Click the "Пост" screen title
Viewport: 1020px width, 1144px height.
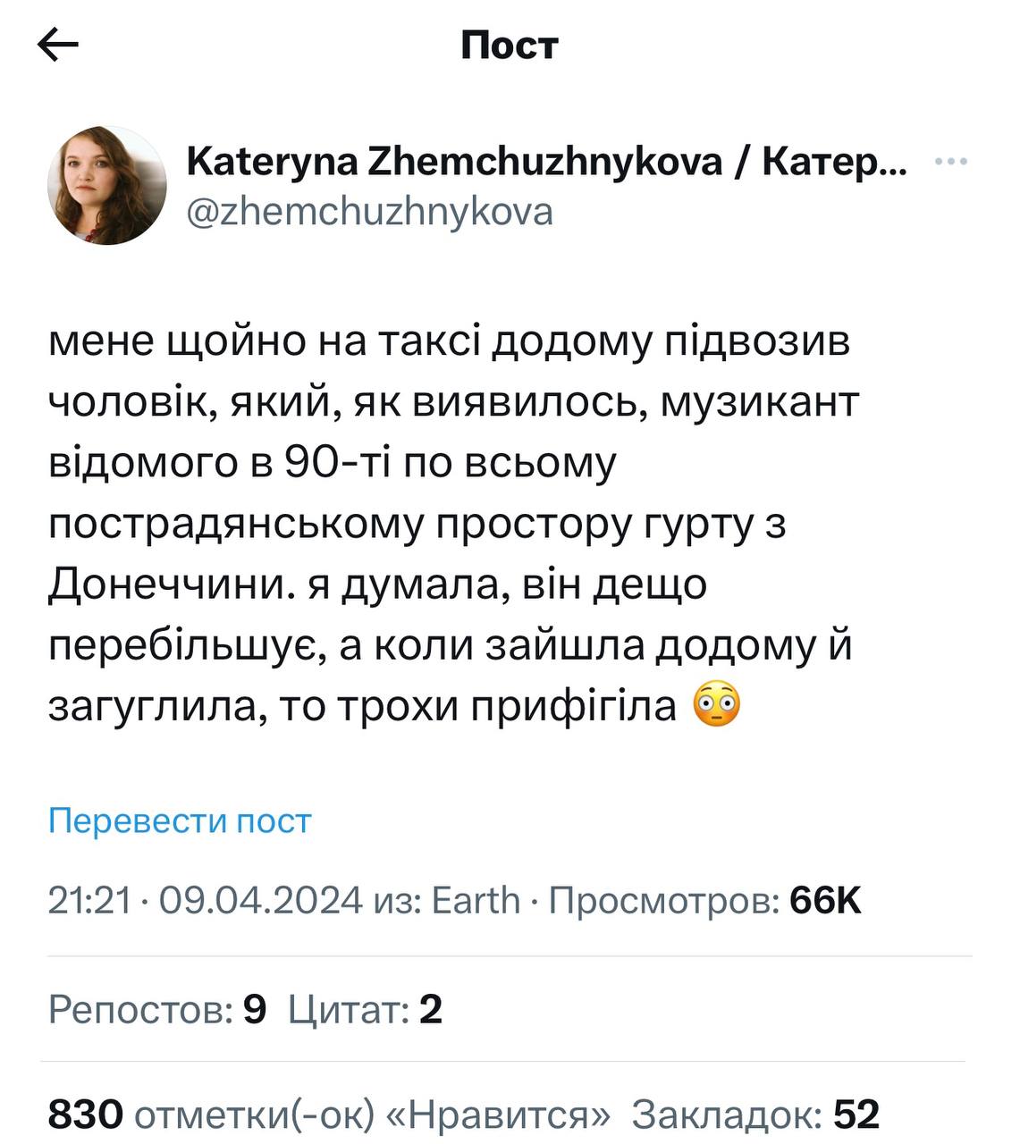[x=509, y=45]
